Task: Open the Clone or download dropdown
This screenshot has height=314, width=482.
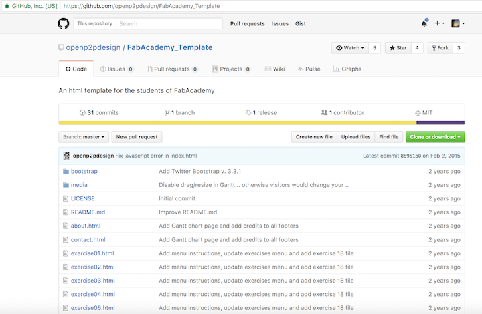Action: [x=435, y=137]
